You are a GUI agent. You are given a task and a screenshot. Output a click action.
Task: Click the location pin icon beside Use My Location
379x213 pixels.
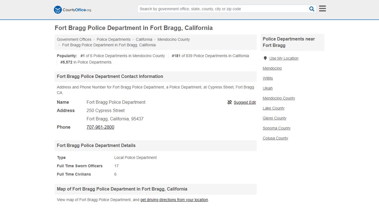[265, 58]
